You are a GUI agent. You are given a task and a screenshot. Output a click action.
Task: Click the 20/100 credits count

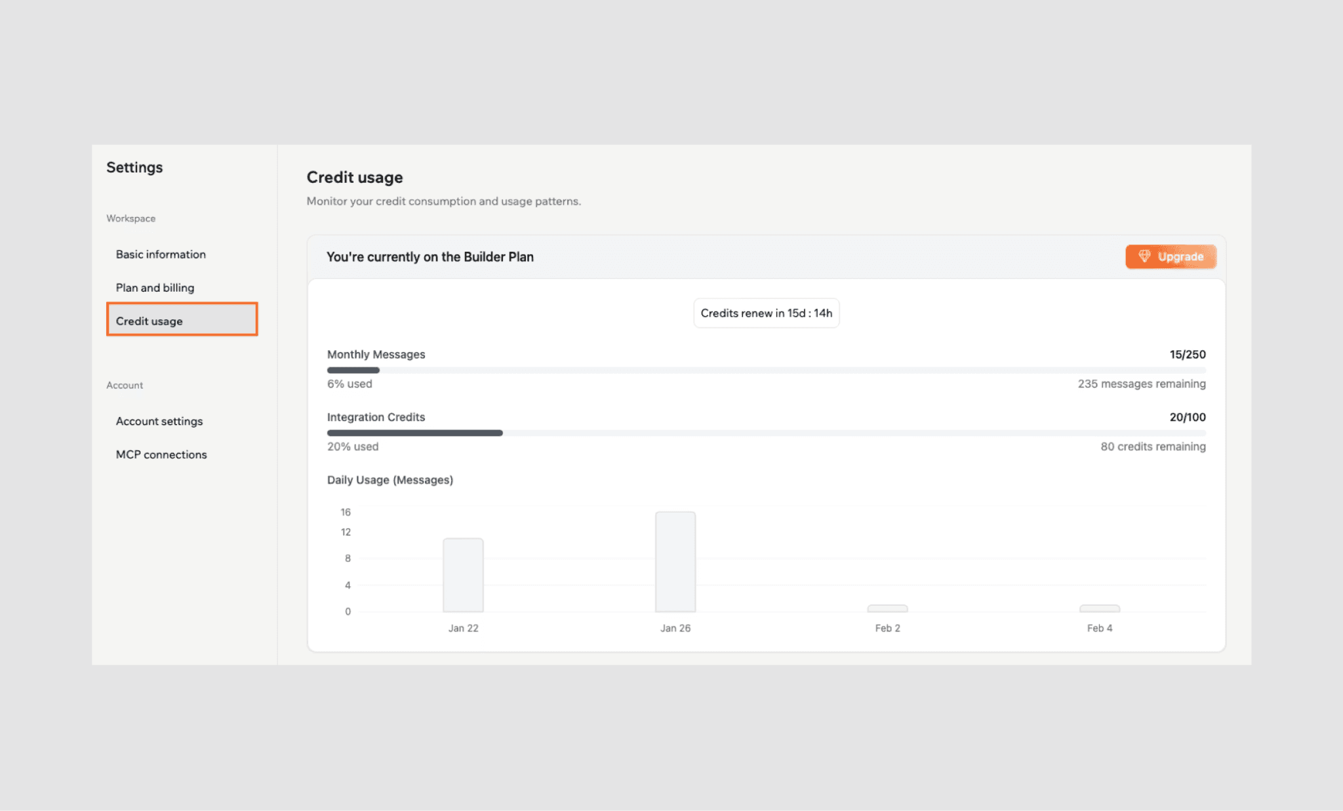tap(1187, 418)
